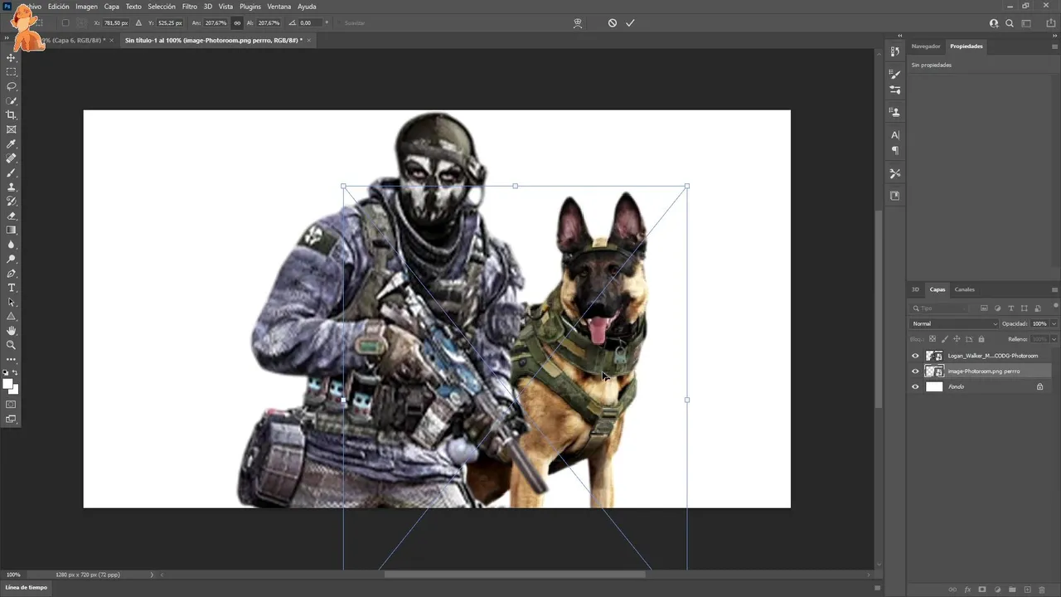The width and height of the screenshot is (1061, 597).
Task: Toggle lock all padlock icon
Action: click(x=981, y=339)
